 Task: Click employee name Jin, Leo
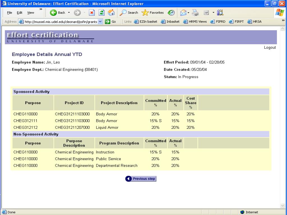tap(53, 62)
